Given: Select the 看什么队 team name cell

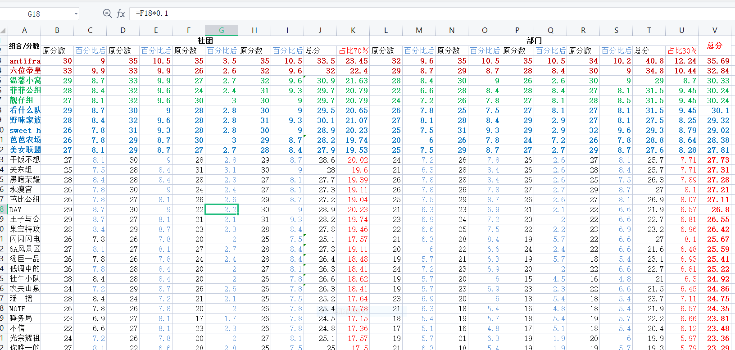Looking at the screenshot, I should click(24, 110).
